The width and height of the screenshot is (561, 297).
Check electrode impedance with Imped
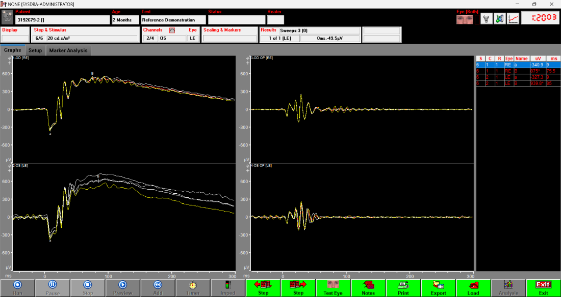pyautogui.click(x=228, y=288)
